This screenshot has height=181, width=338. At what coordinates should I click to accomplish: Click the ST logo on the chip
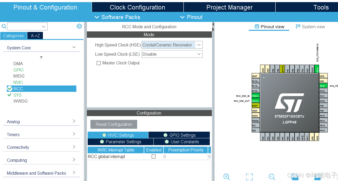tap(289, 102)
